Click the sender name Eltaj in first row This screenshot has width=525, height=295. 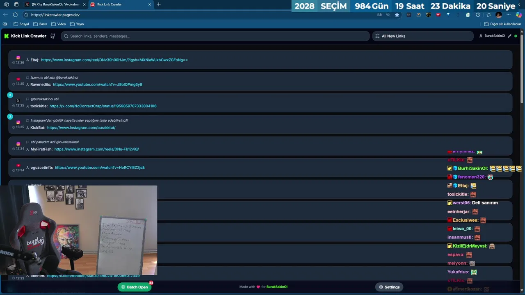coord(35,60)
